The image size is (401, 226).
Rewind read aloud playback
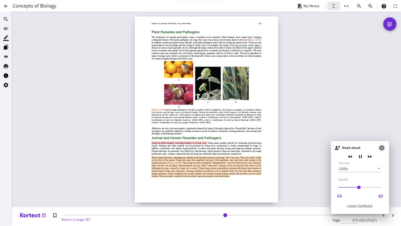click(x=350, y=157)
